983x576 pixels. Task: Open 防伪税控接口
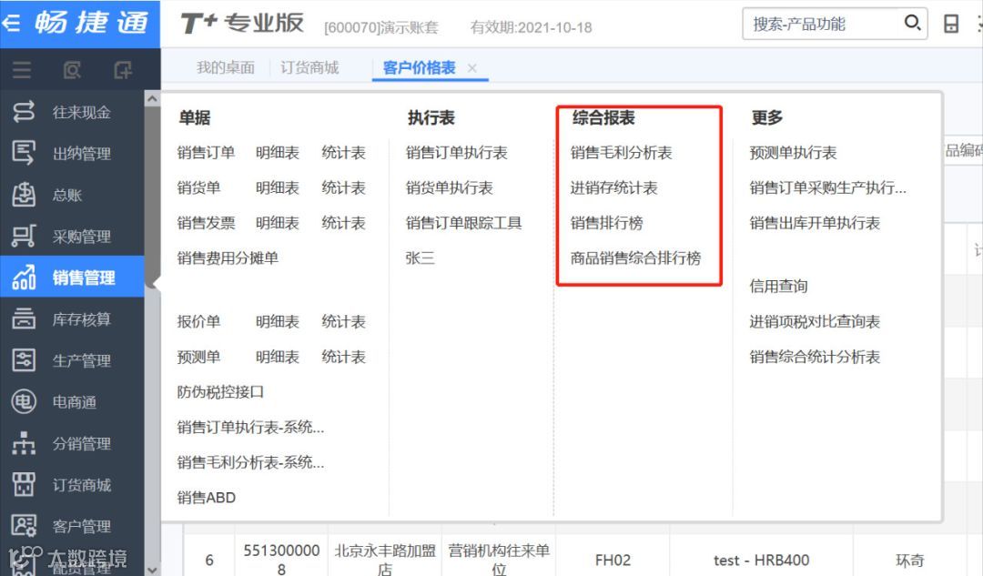point(220,392)
